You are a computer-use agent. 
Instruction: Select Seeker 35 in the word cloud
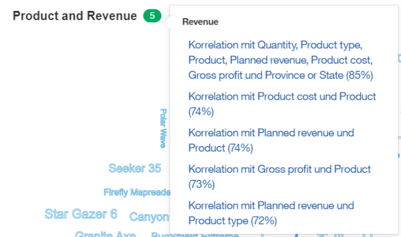tap(135, 168)
